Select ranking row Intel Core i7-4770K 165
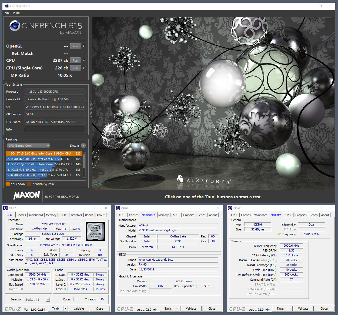Screen dimensions: 338x315 pyautogui.click(x=44, y=159)
